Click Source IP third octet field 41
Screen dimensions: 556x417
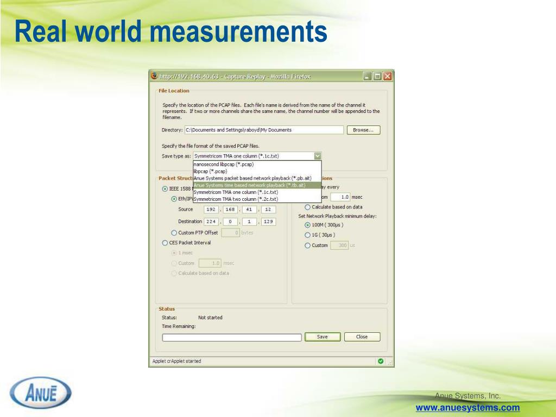[249, 210]
